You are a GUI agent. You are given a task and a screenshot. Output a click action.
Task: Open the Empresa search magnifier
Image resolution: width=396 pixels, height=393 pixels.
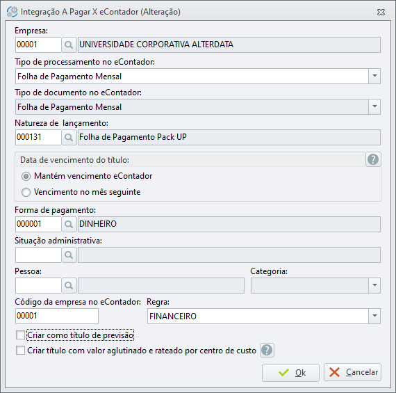[x=69, y=45]
